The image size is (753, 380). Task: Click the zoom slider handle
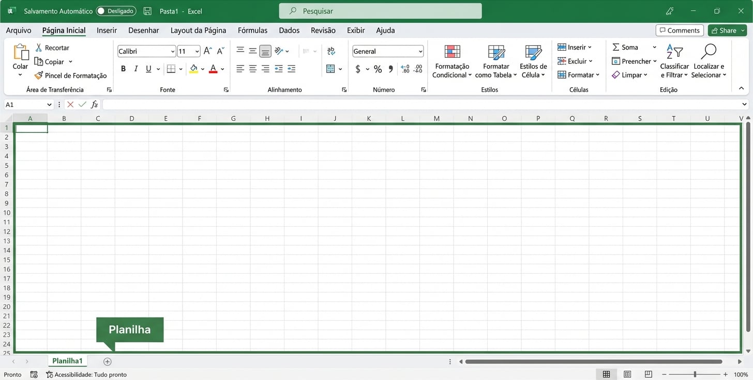point(695,374)
